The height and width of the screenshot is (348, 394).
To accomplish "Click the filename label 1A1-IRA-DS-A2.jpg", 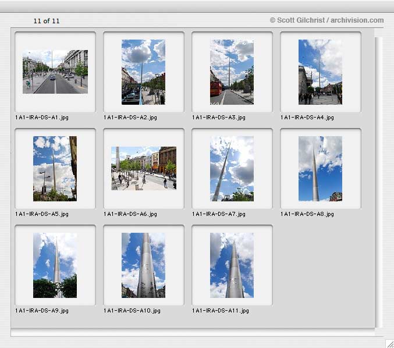I will click(130, 118).
